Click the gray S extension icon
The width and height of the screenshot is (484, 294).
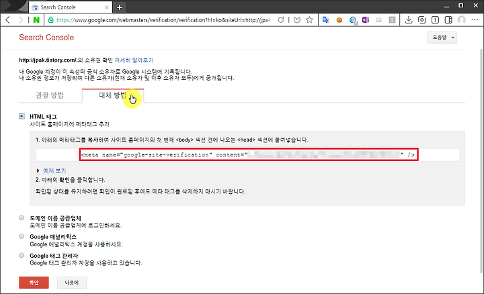tap(392, 20)
